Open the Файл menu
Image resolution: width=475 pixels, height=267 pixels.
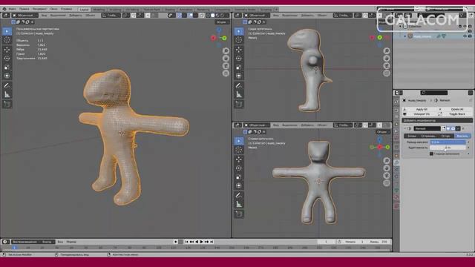[x=13, y=9]
